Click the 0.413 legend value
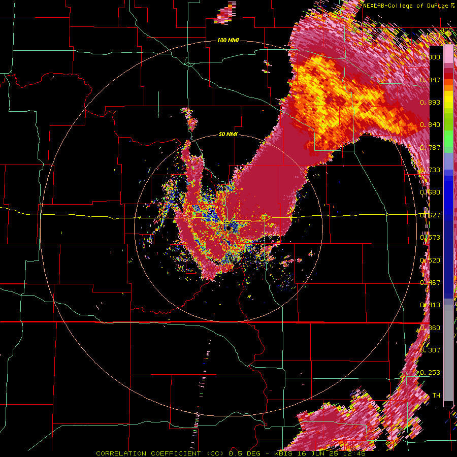 point(430,305)
